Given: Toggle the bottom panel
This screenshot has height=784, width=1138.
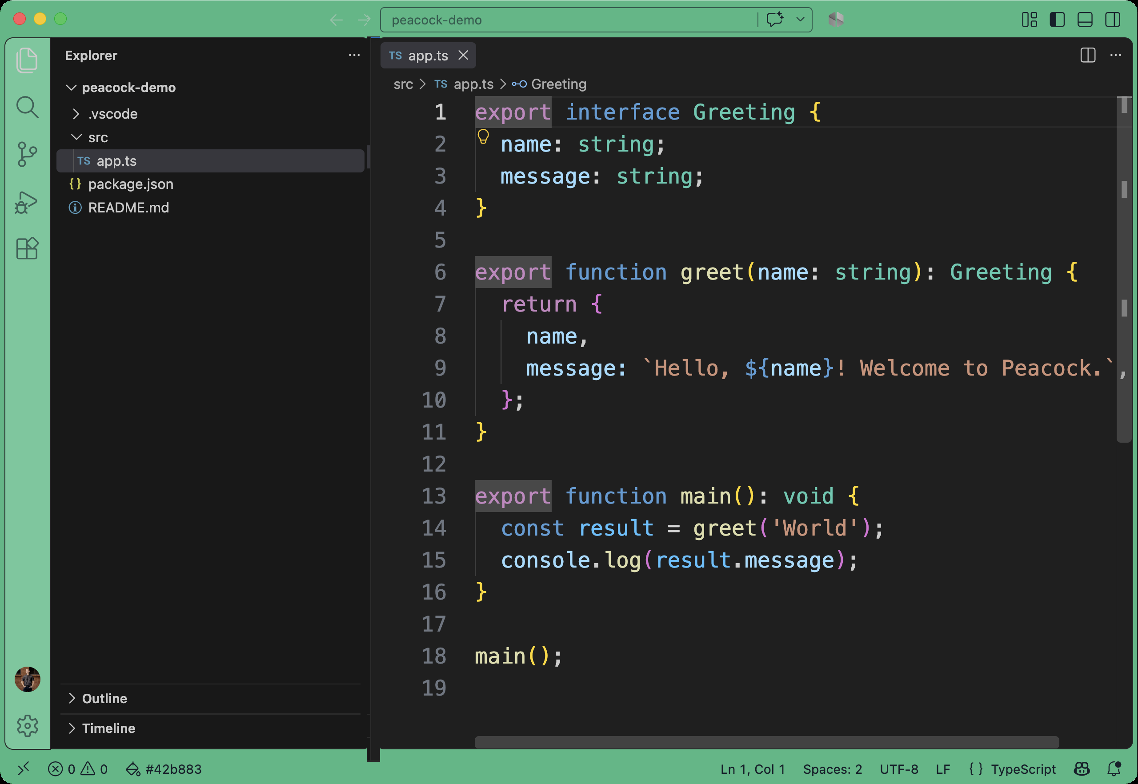Looking at the screenshot, I should 1085,20.
